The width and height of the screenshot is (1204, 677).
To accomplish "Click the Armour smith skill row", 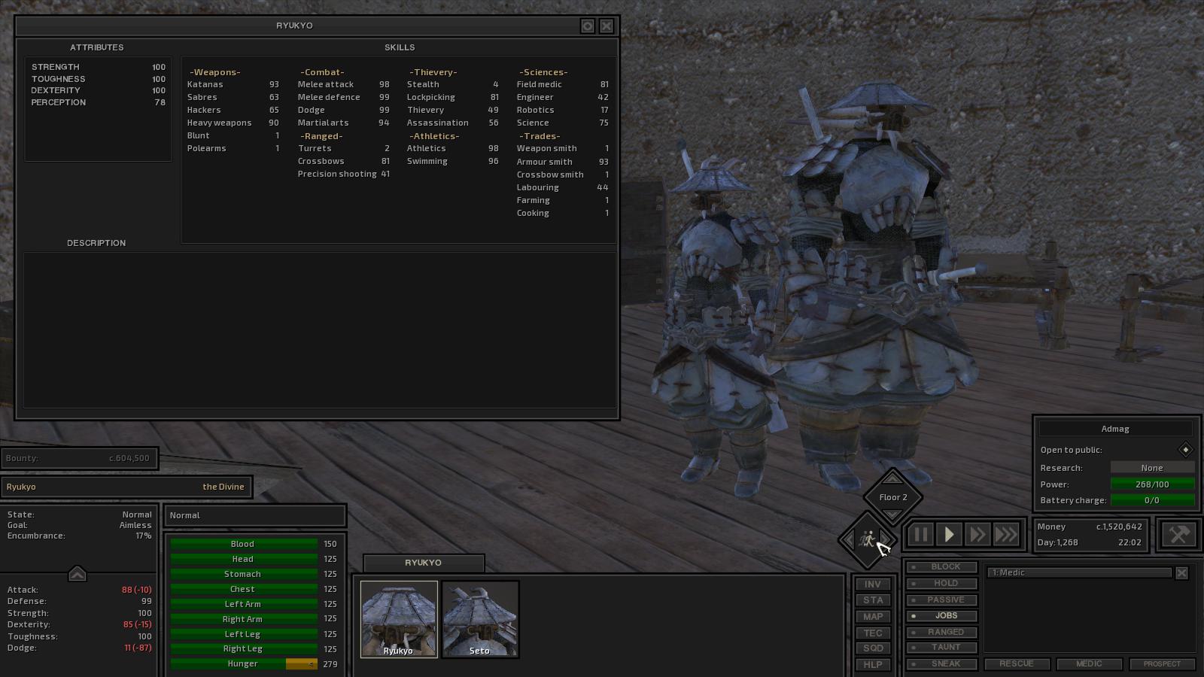I will 563,162.
